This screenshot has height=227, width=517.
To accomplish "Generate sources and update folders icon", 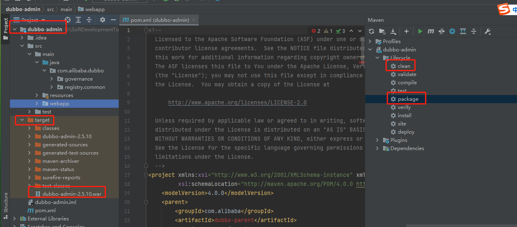I will tap(382, 31).
